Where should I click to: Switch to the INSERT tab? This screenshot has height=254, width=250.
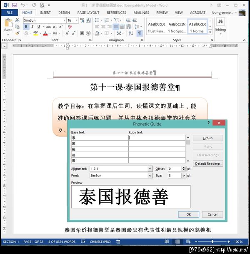coord(45,13)
